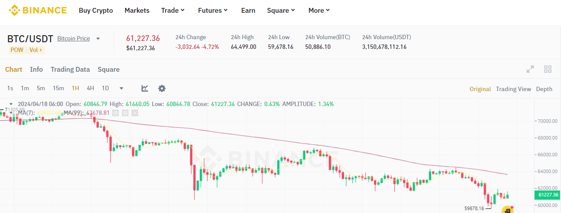Switch the chart to Trading View mode
Screen dimensions: 561x213
[513, 89]
